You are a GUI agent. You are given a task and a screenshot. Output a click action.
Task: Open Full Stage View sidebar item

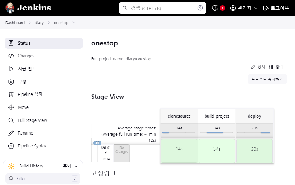coord(44,120)
